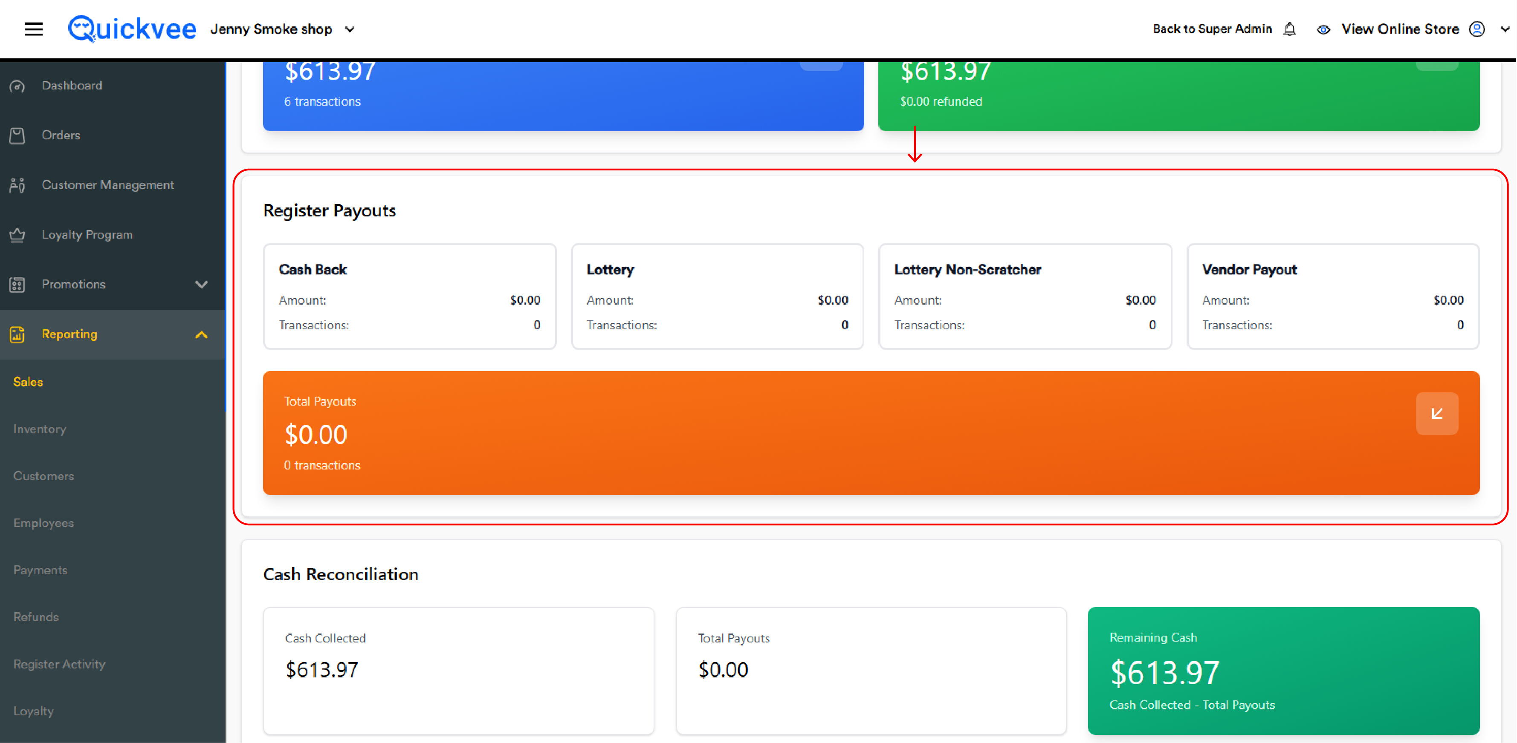Select the Customers report submenu

tap(43, 476)
